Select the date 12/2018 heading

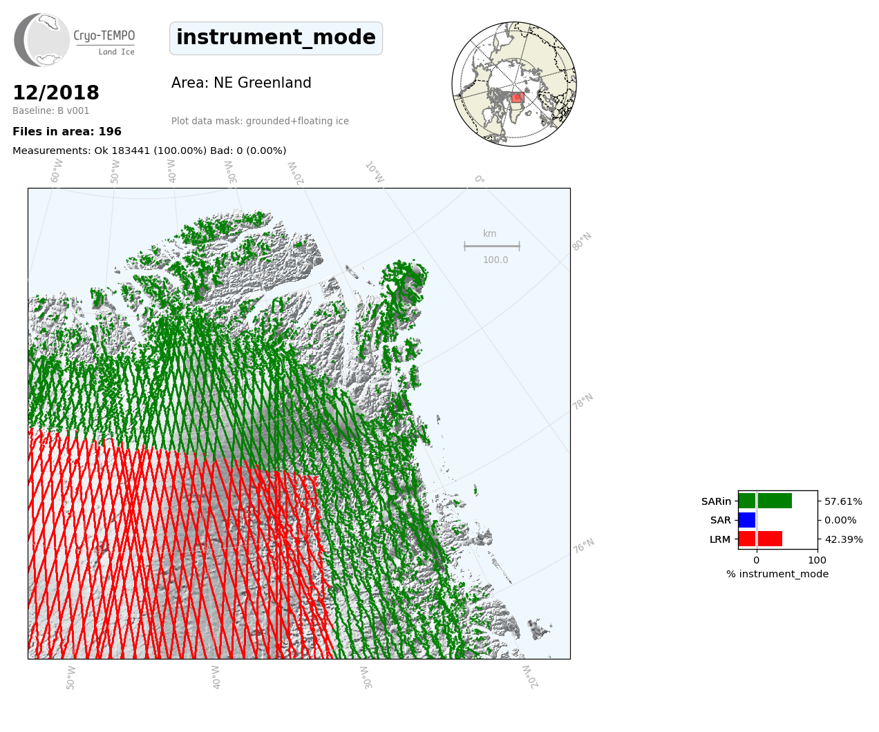tap(56, 93)
